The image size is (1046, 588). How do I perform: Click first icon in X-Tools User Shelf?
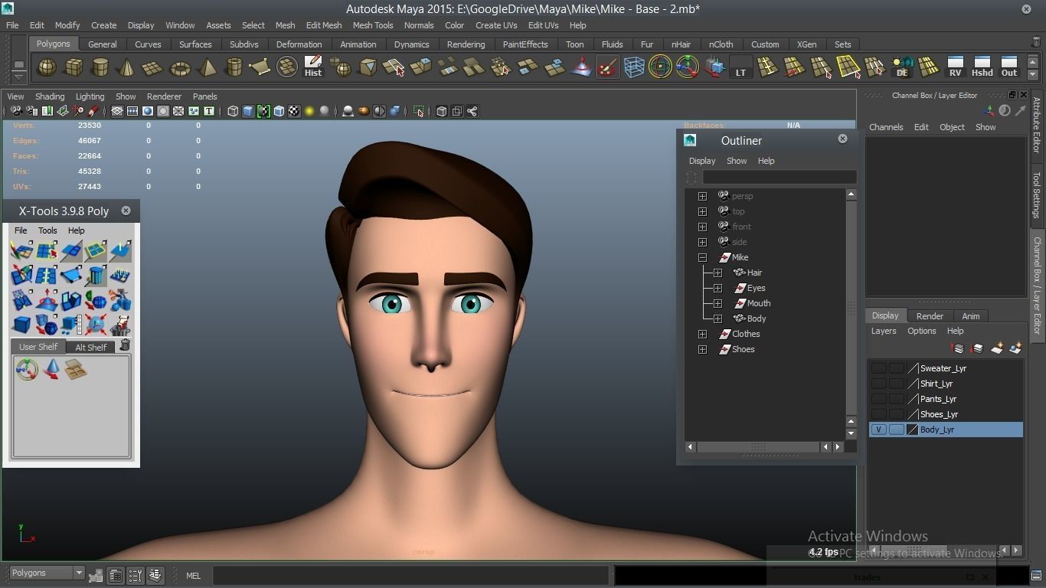click(x=27, y=371)
